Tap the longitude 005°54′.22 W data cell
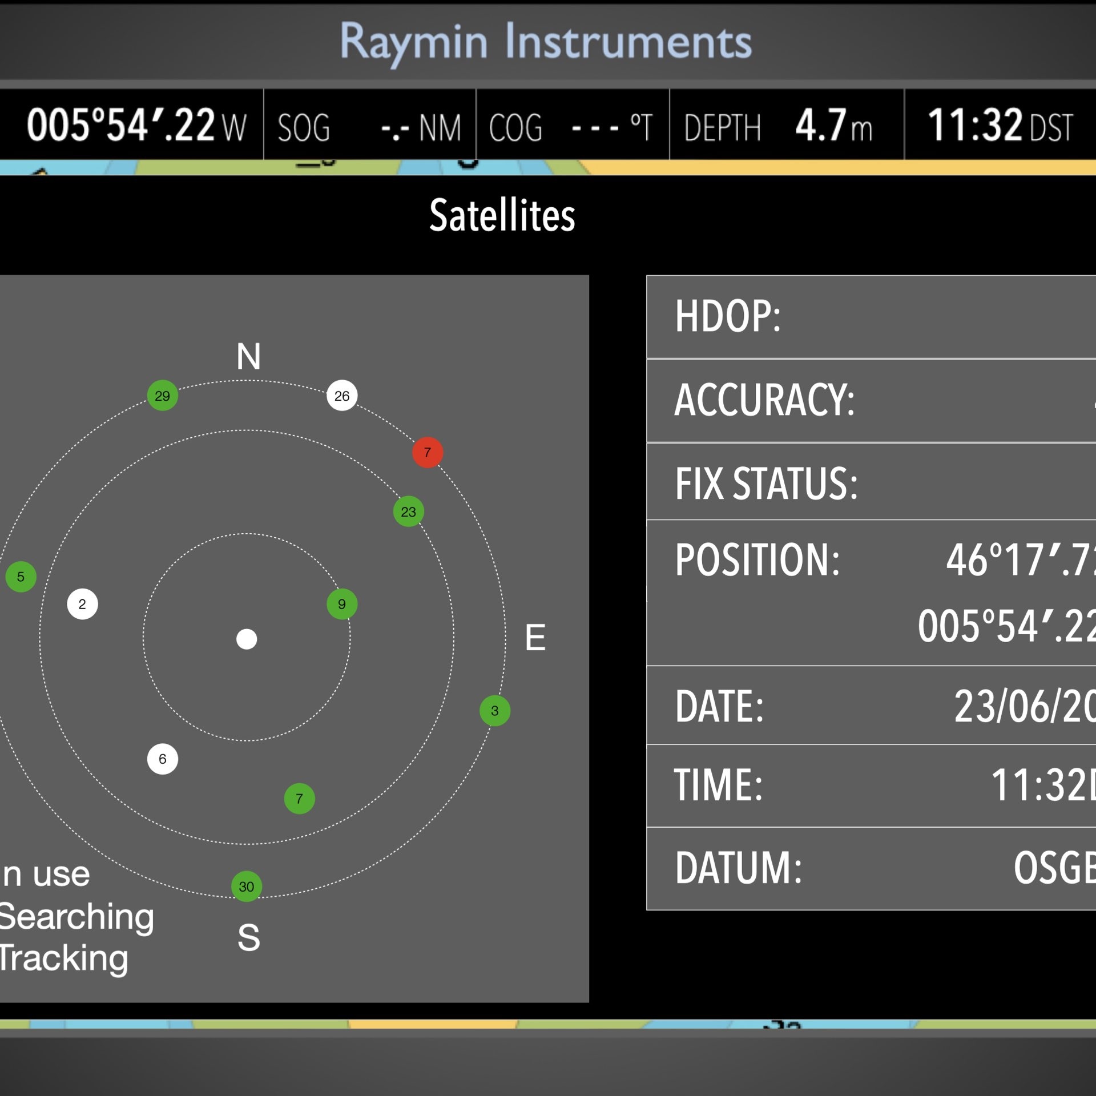This screenshot has width=1096, height=1096. point(132,124)
